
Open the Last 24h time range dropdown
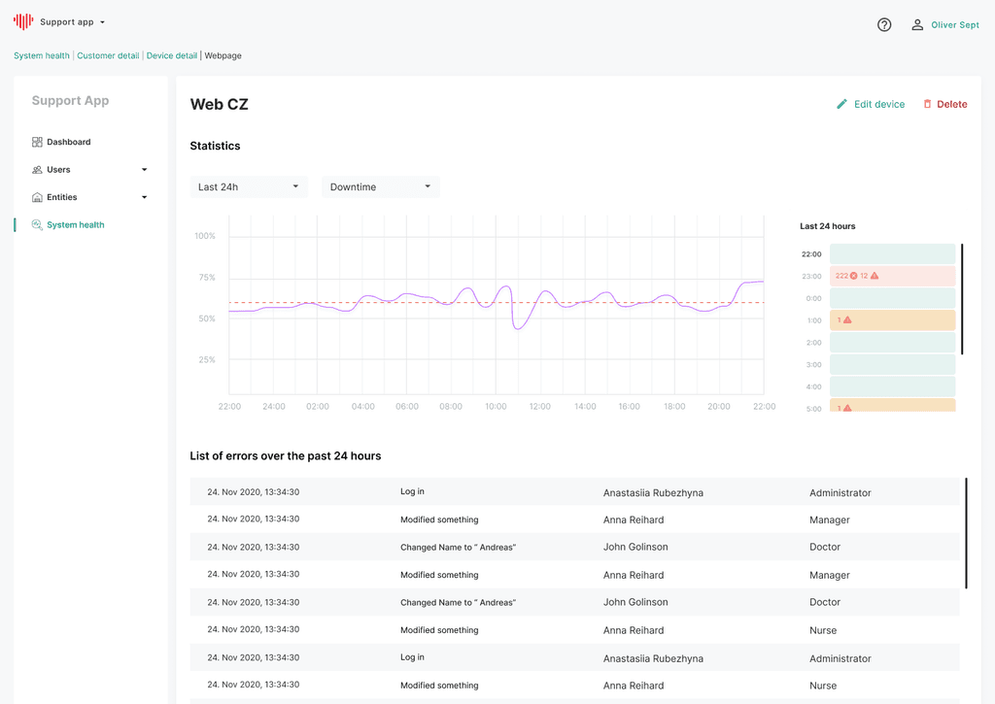click(249, 186)
